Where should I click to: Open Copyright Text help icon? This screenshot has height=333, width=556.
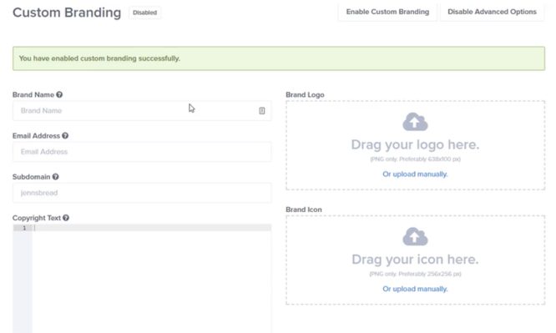[66, 218]
